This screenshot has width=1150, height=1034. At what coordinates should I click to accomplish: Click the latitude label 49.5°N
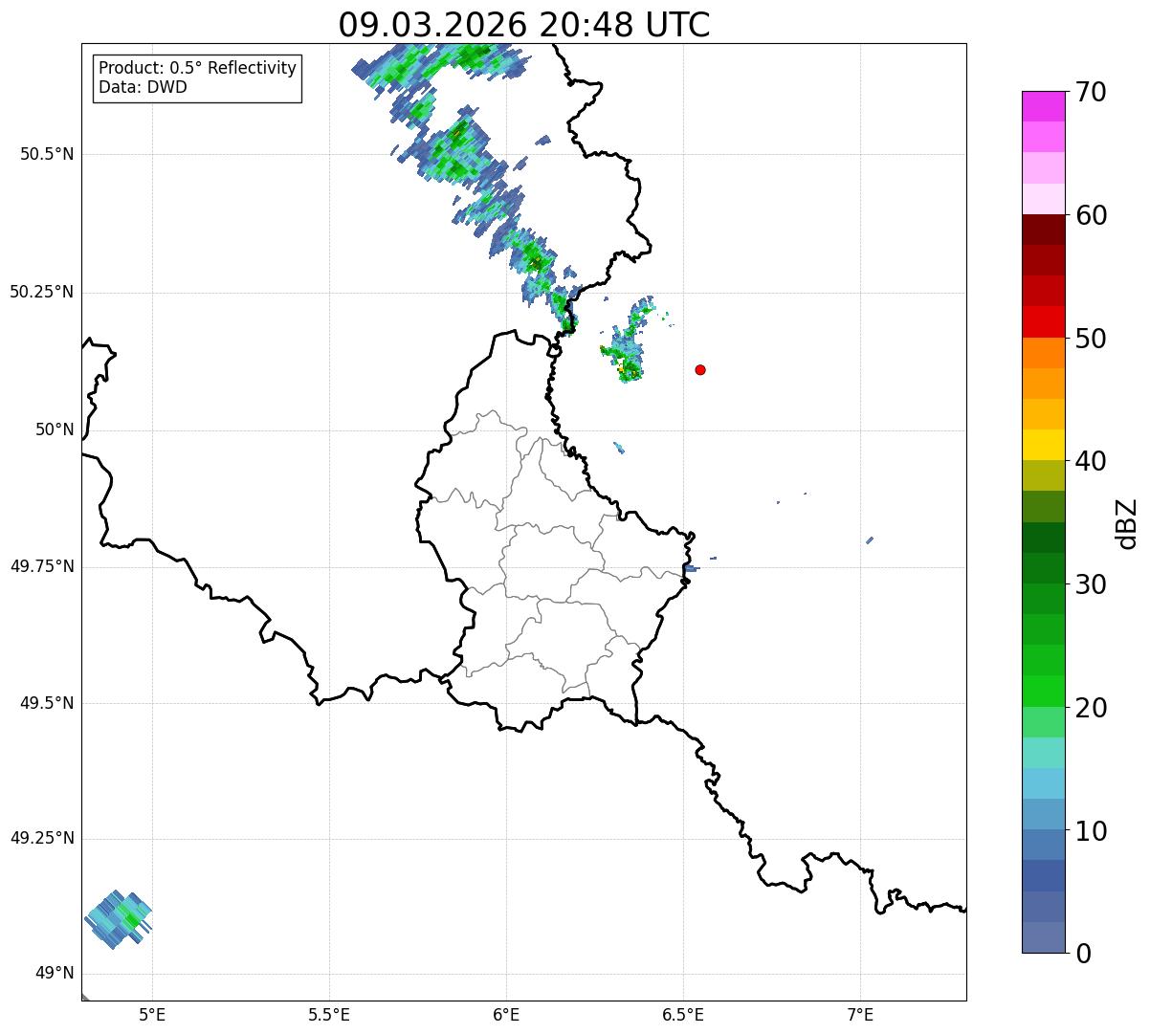coord(46,704)
